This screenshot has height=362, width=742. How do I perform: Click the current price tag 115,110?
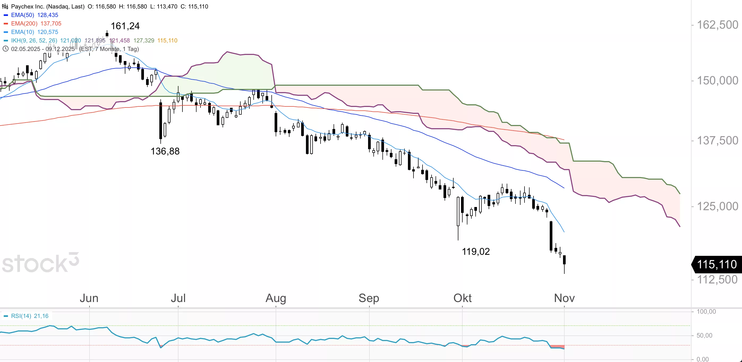tap(717, 264)
